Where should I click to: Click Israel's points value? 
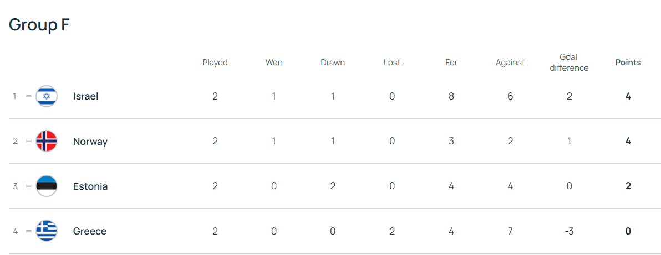pyautogui.click(x=628, y=96)
